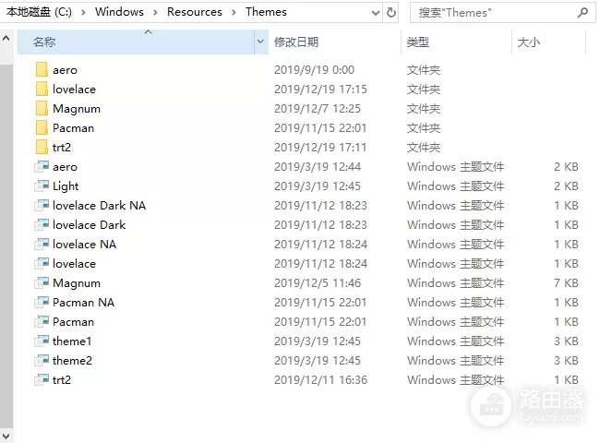Viewport: 600px width, 443px height.
Task: Expand the chevron after 本地磁盘 (C:)
Action: point(83,13)
